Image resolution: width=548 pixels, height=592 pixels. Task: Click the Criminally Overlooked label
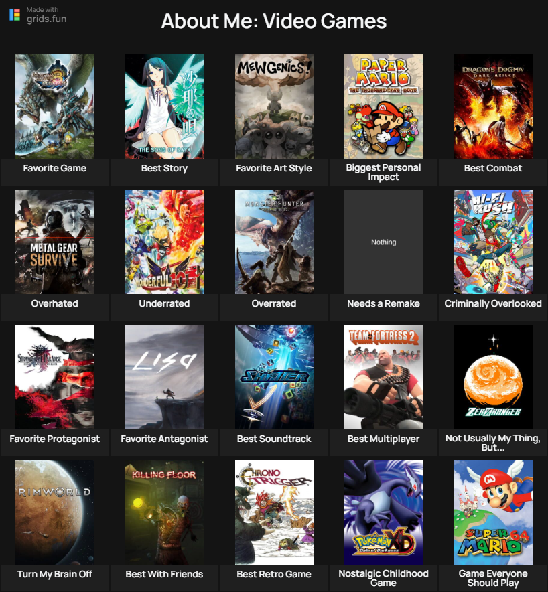[493, 303]
